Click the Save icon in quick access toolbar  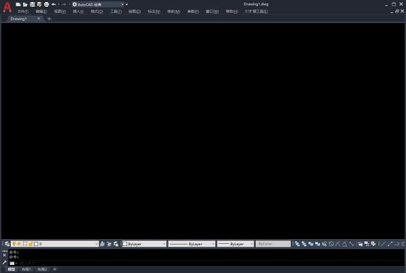(32, 4)
